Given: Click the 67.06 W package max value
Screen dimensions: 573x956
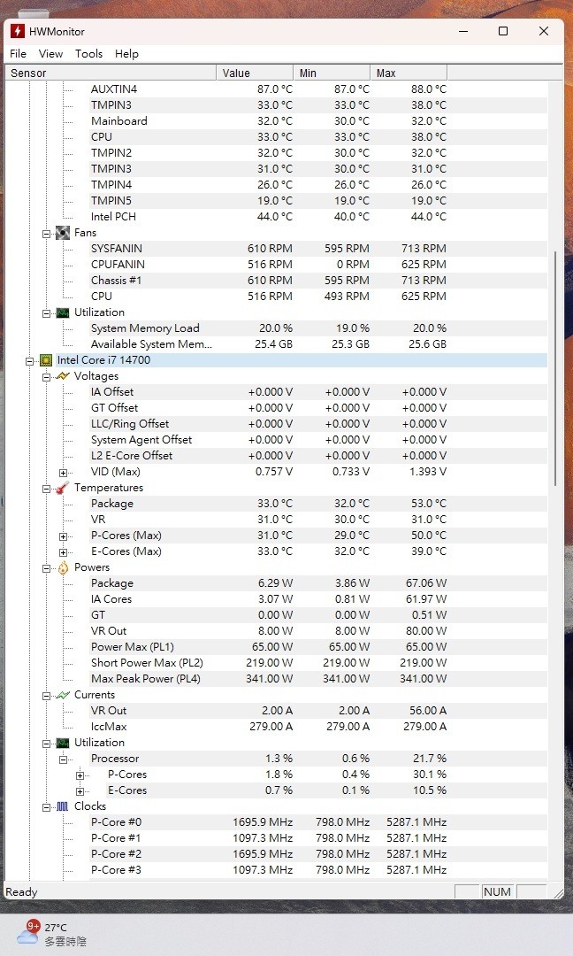Looking at the screenshot, I should 425,582.
